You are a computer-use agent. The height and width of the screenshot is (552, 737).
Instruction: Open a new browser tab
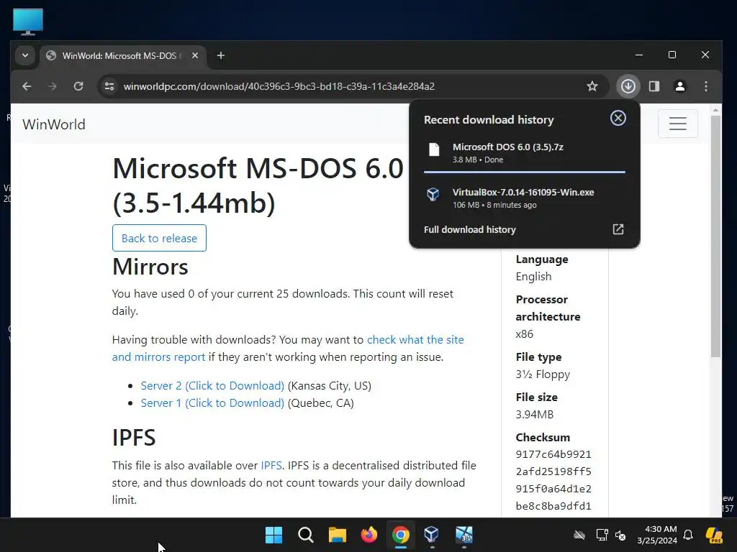[x=220, y=55]
